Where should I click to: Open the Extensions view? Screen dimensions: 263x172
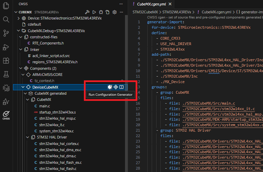pyautogui.click(x=6, y=61)
